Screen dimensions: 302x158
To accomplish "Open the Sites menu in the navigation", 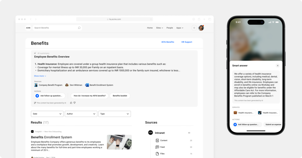I will point(159,28).
